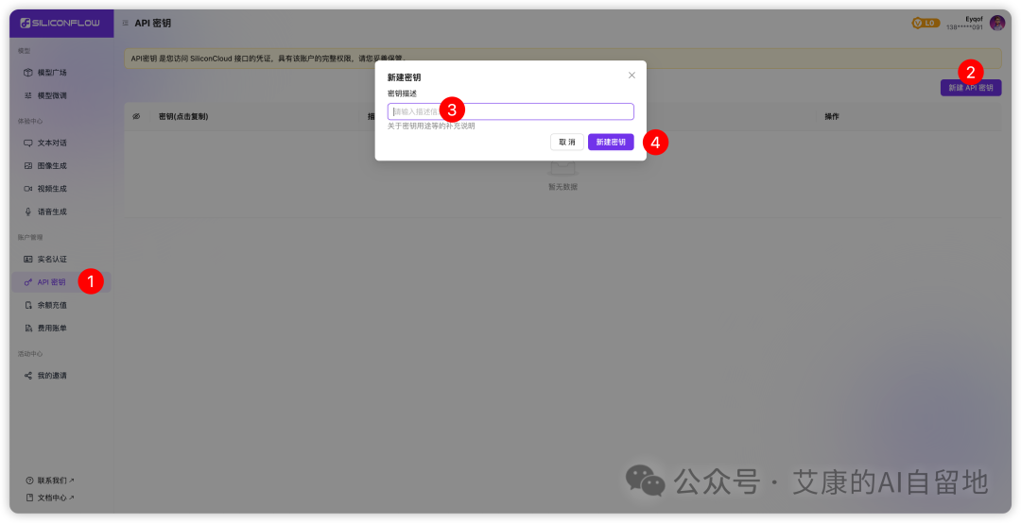Click the 关于密钥用途等的补充说明 hint text

point(431,127)
